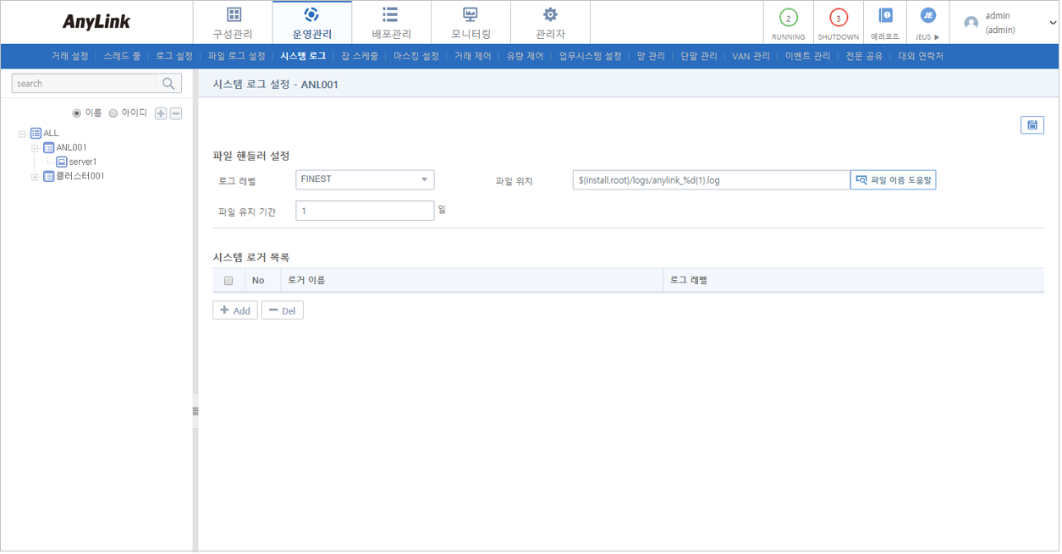Open the 로그 레벨 dropdown showing FINEST
Viewport: 1062px width, 554px height.
pos(364,179)
